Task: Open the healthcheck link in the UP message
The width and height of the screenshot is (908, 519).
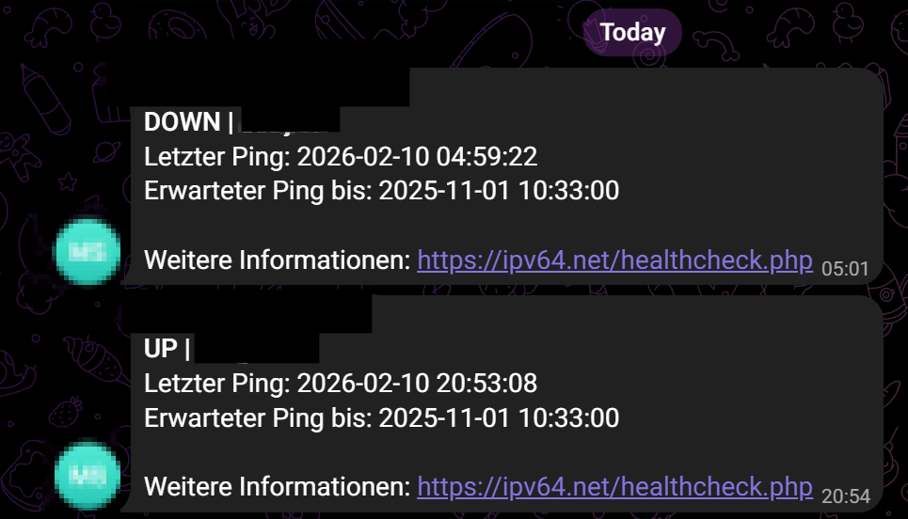Action: 614,487
